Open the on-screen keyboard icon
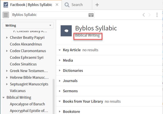 click(x=91, y=15)
